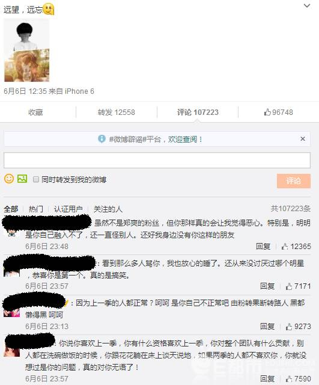
Task: Click 收藏 to bookmark the post
Action: click(x=35, y=112)
